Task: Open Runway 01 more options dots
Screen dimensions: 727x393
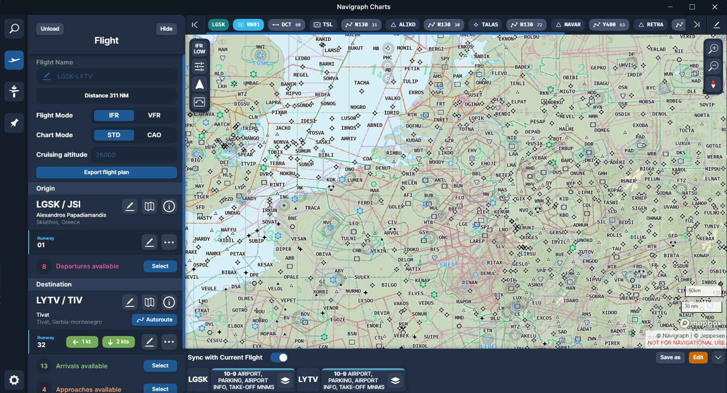Action: coord(169,242)
